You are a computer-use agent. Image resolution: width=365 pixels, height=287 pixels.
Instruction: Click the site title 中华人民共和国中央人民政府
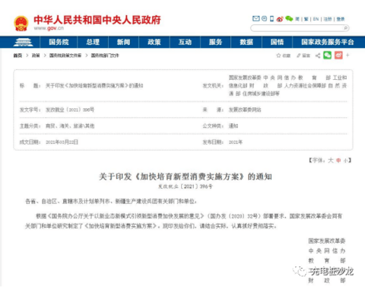point(97,20)
